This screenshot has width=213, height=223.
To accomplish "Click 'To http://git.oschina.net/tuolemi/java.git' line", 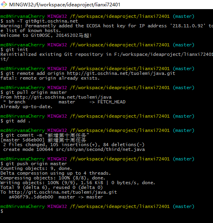I will click(x=59, y=192).
